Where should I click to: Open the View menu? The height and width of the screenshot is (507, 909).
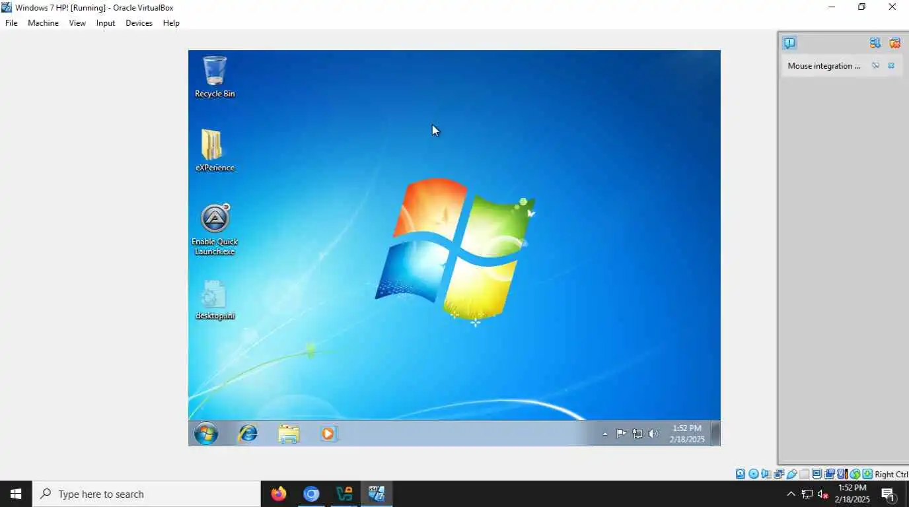77,23
